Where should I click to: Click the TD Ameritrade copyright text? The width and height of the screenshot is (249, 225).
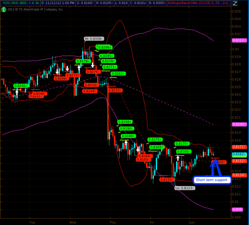pos(35,9)
